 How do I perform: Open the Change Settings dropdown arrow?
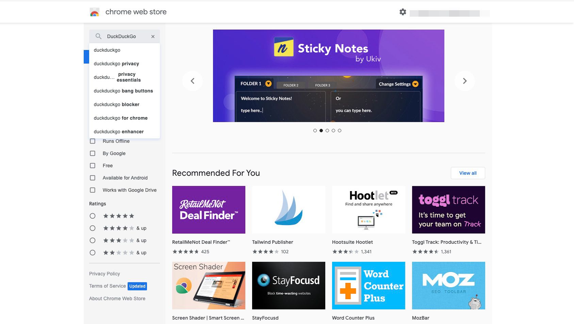point(415,84)
